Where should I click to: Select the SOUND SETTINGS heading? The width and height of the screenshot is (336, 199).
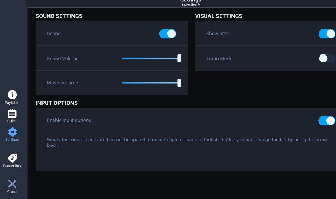tap(59, 16)
